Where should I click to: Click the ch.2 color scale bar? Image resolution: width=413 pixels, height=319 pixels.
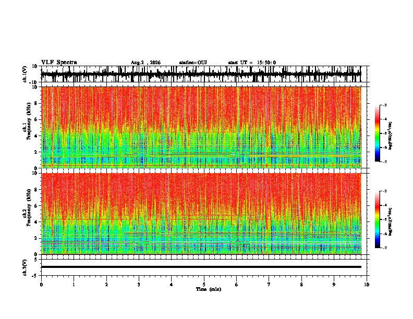[x=378, y=219]
